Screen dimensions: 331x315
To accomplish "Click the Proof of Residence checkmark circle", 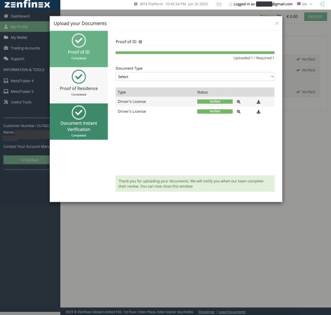I will pyautogui.click(x=79, y=77).
